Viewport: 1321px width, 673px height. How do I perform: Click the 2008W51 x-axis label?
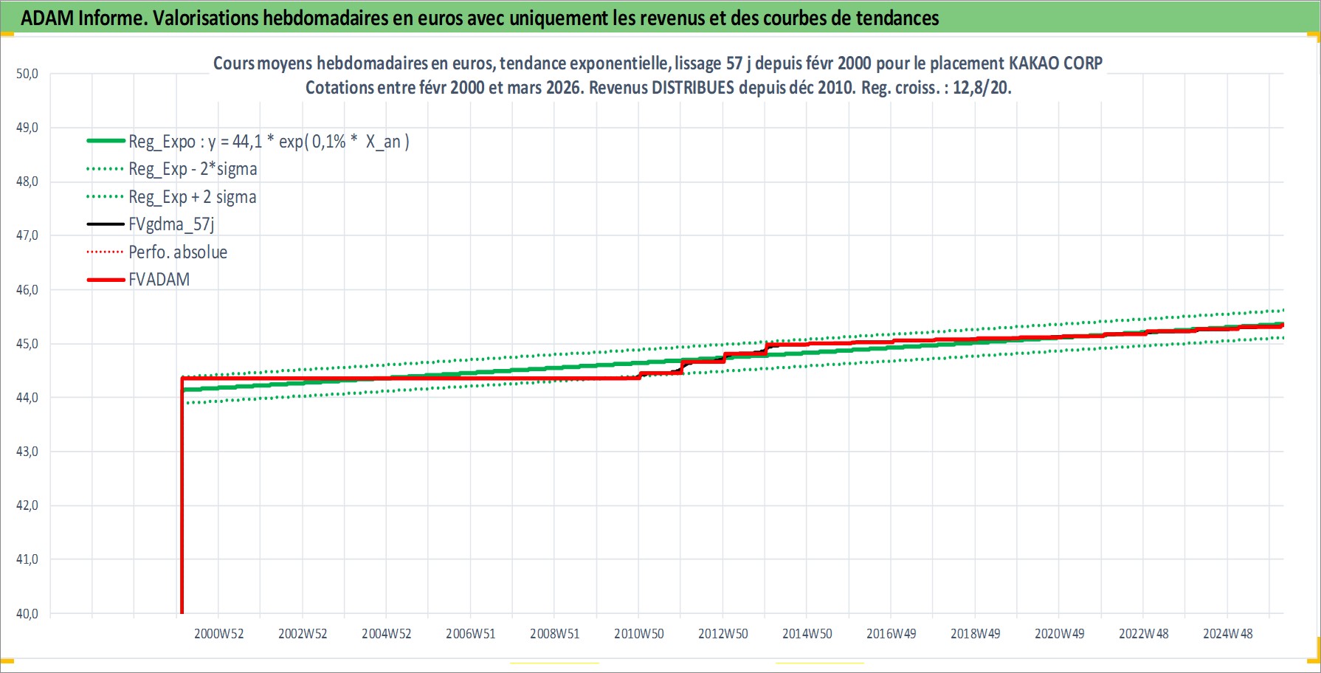[x=555, y=634]
